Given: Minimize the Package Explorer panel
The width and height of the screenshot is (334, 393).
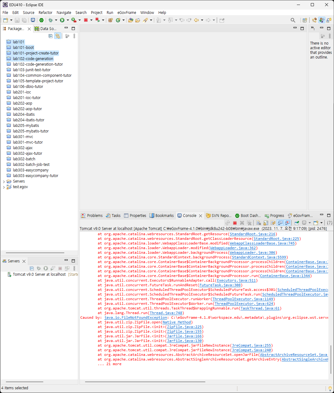Looking at the screenshot, I should [x=66, y=28].
